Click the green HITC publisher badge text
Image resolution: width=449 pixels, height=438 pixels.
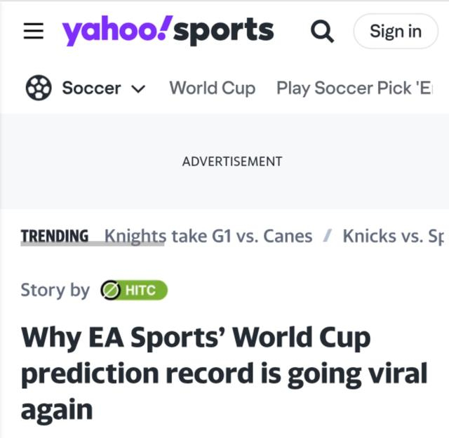[x=140, y=290]
